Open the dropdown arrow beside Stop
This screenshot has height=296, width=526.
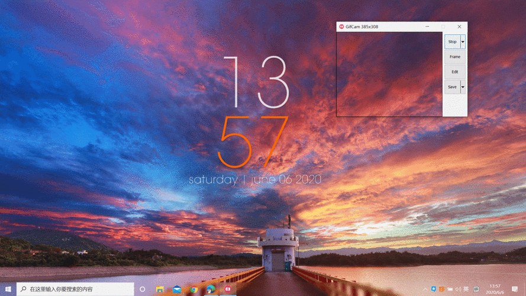pos(463,42)
